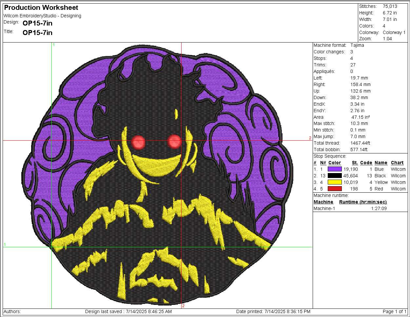Select the Up value "132.6 mm"
Image resolution: width=410 pixels, height=317 pixels.
[x=361, y=91]
